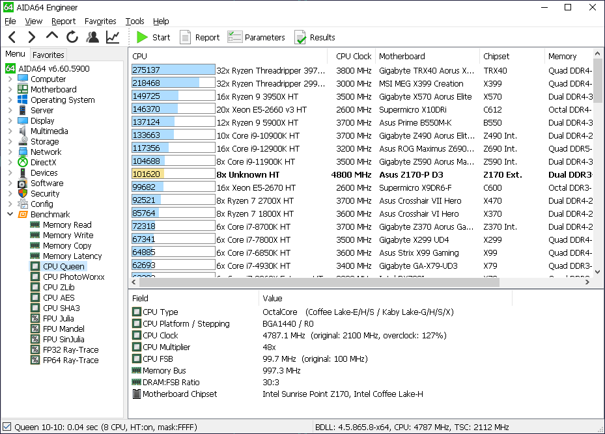Click the green Start play icon

coord(142,37)
